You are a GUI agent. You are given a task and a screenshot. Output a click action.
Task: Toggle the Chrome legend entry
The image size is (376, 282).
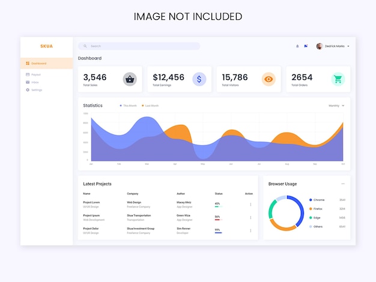click(317, 200)
